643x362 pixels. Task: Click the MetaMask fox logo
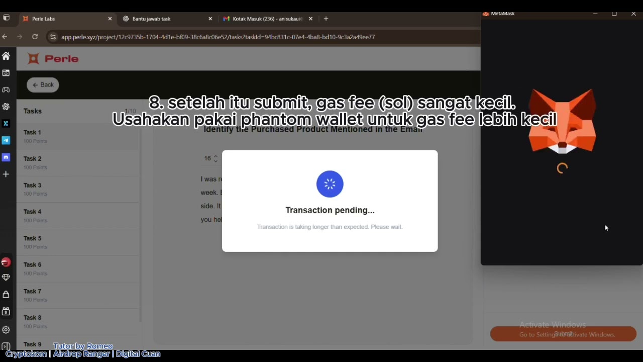tap(562, 121)
